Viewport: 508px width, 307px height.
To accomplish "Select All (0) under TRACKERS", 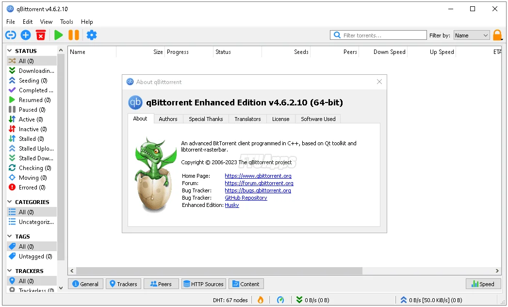I will tap(32, 281).
